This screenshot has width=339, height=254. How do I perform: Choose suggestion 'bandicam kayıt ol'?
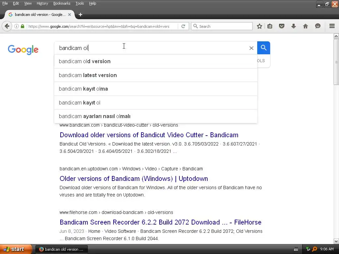pos(156,103)
